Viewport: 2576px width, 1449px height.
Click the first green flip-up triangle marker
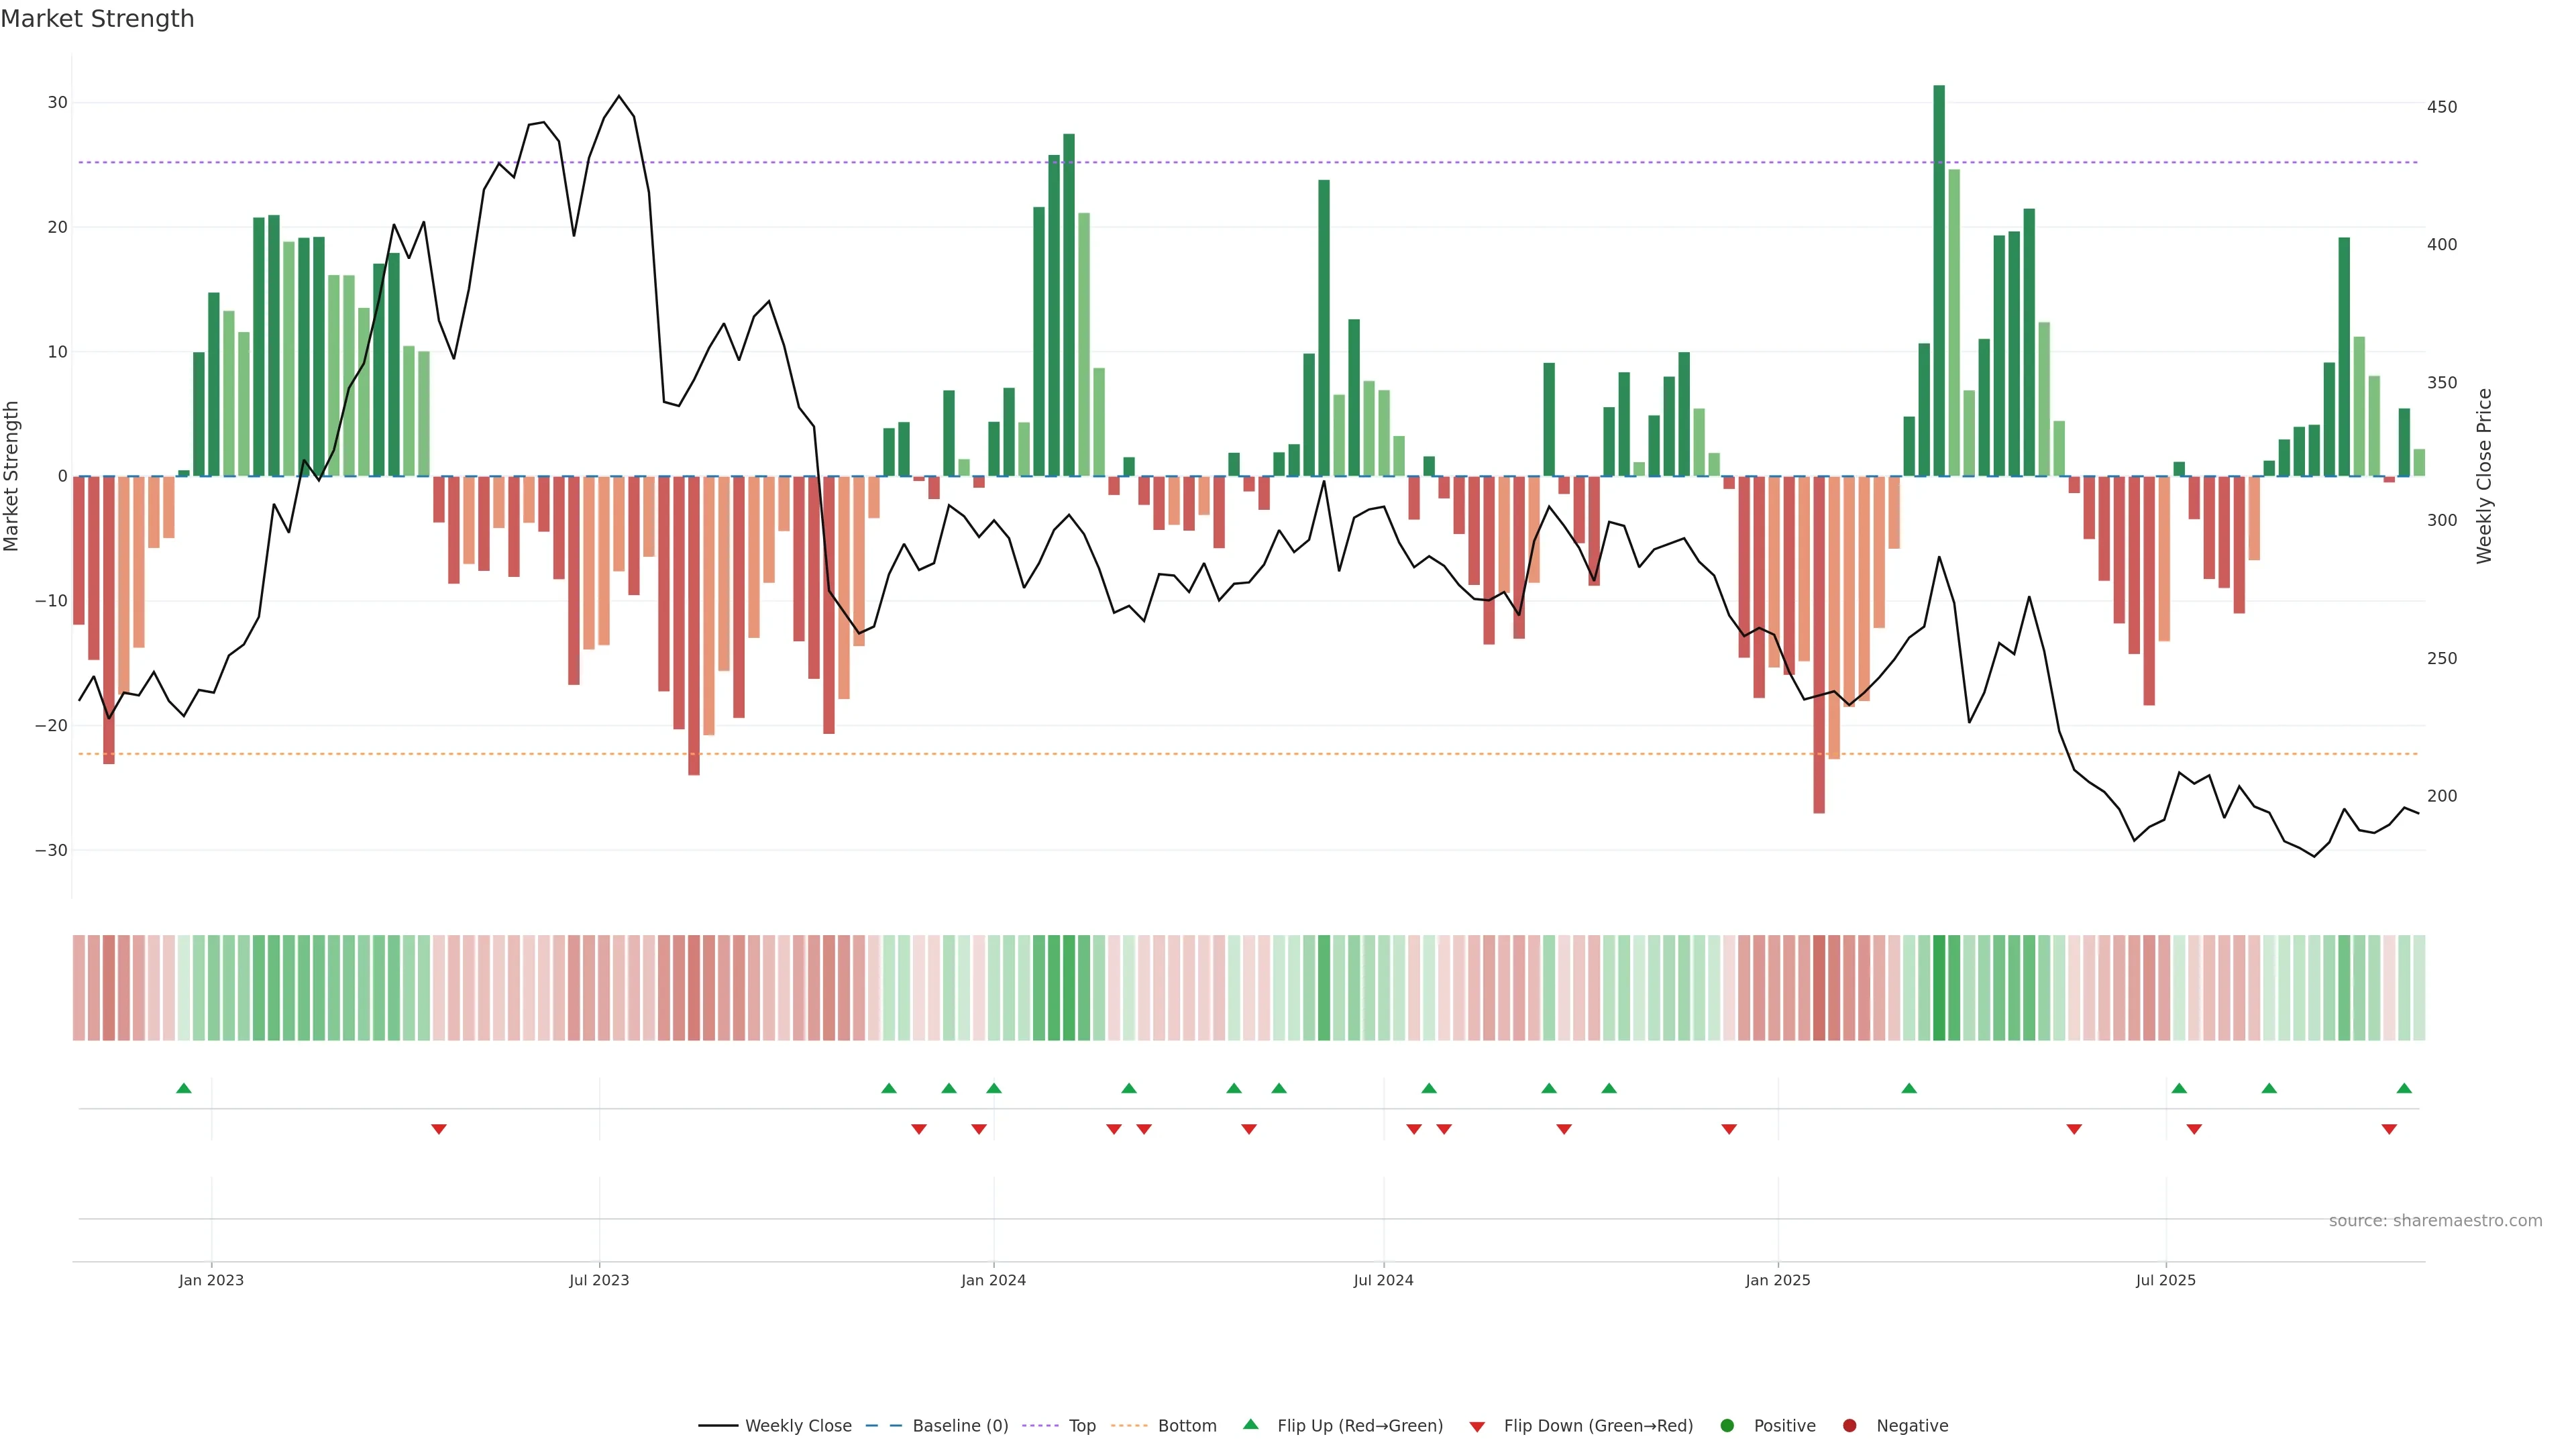coord(184,1088)
